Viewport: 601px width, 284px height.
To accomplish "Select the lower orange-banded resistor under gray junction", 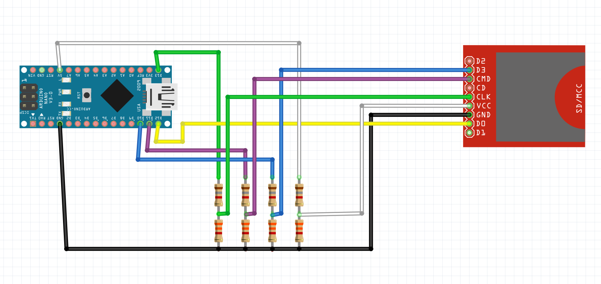I will (x=299, y=231).
